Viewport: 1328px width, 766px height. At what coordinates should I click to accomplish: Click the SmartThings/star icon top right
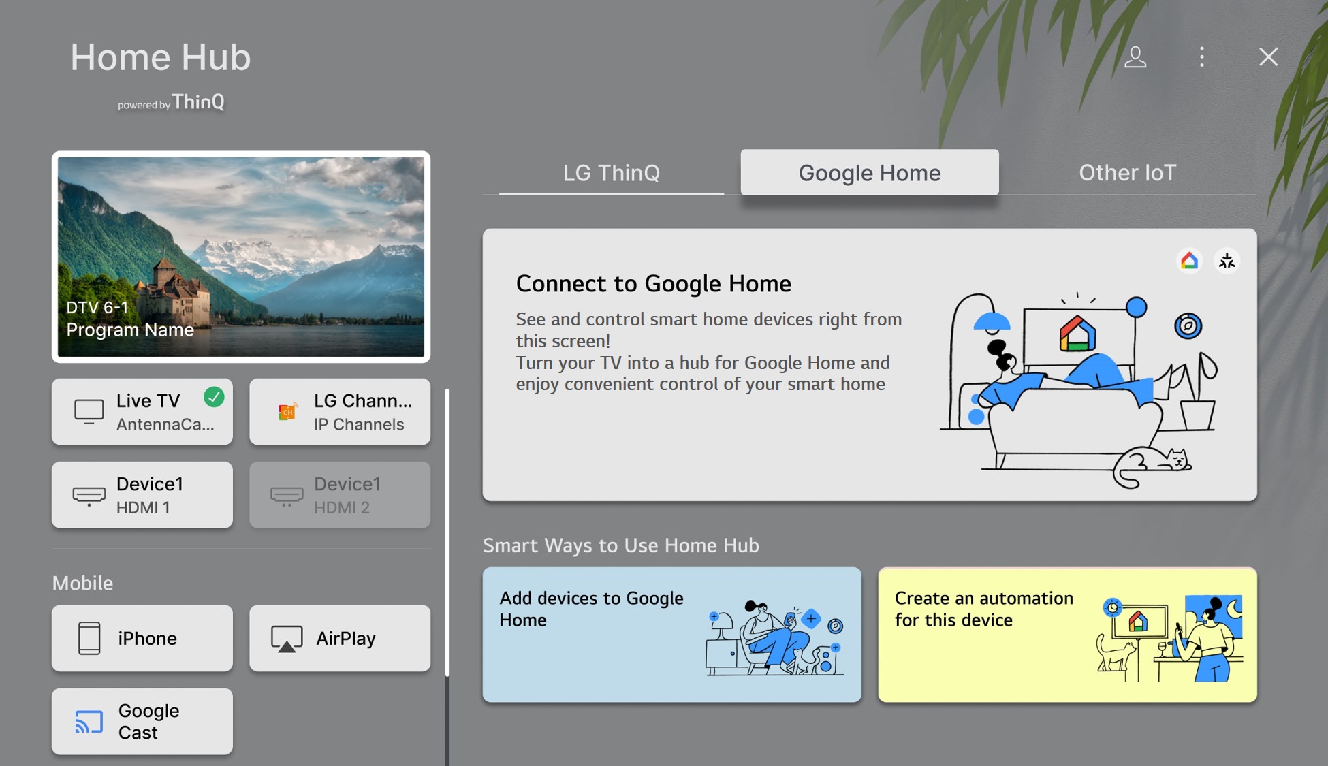(x=1226, y=260)
